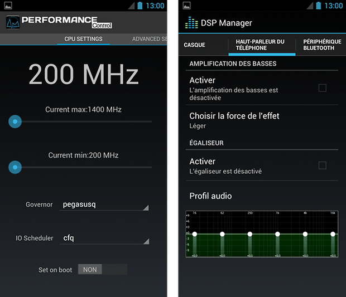Enable the equalizer Activer checkbox
Image resolution: width=346 pixels, height=297 pixels.
[x=323, y=165]
